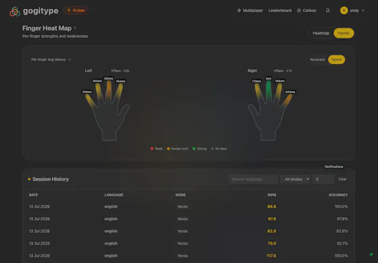Click the 93.8% accuracy cell
This screenshot has width=378, height=263.
(342, 231)
